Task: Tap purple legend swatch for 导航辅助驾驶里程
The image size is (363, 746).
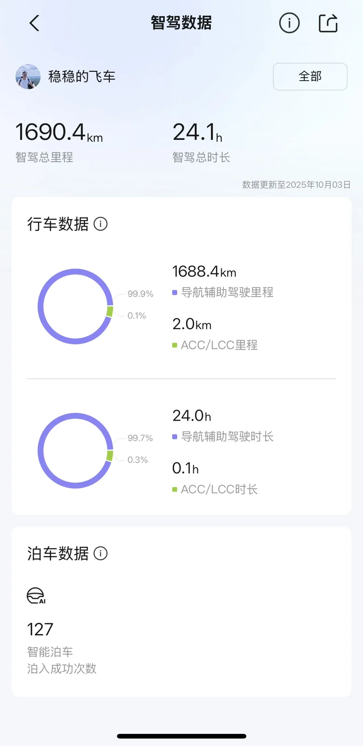Action: (175, 293)
